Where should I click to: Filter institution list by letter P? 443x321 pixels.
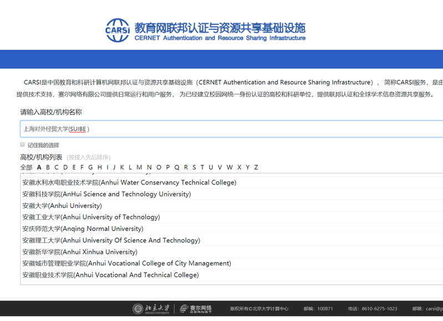coord(168,167)
